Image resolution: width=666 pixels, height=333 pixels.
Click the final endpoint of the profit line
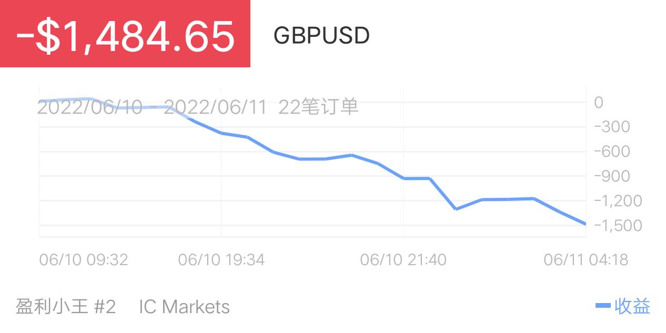[585, 224]
